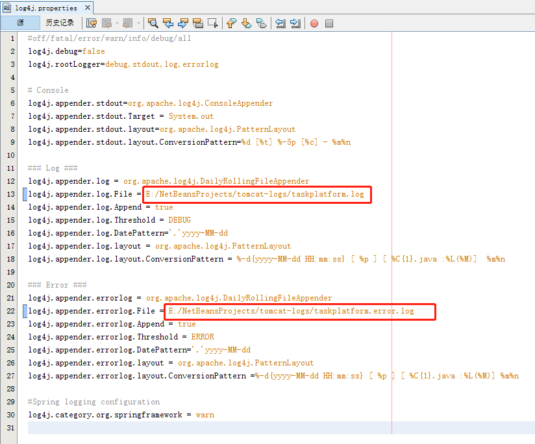Switch to the 历史记录 (History) view
Viewport: 535px width, 444px height.
[60, 23]
